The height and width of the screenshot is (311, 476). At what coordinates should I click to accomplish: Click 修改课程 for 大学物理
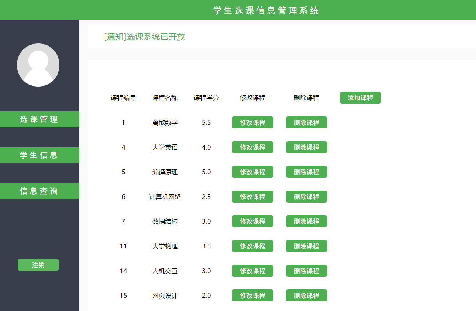252,246
